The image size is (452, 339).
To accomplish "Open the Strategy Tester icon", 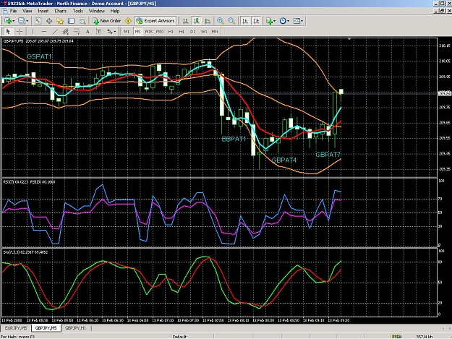I will pos(82,21).
